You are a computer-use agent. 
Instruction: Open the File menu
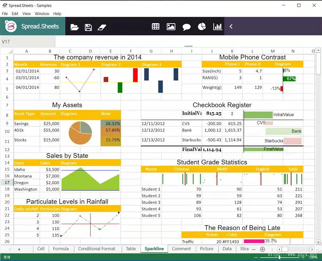(5, 14)
